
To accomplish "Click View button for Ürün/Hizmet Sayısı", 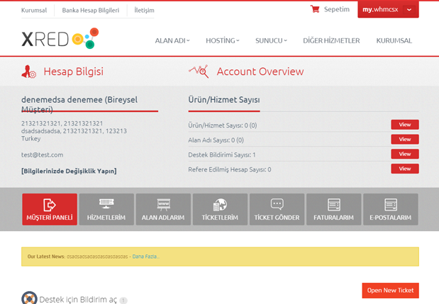I will tap(404, 125).
